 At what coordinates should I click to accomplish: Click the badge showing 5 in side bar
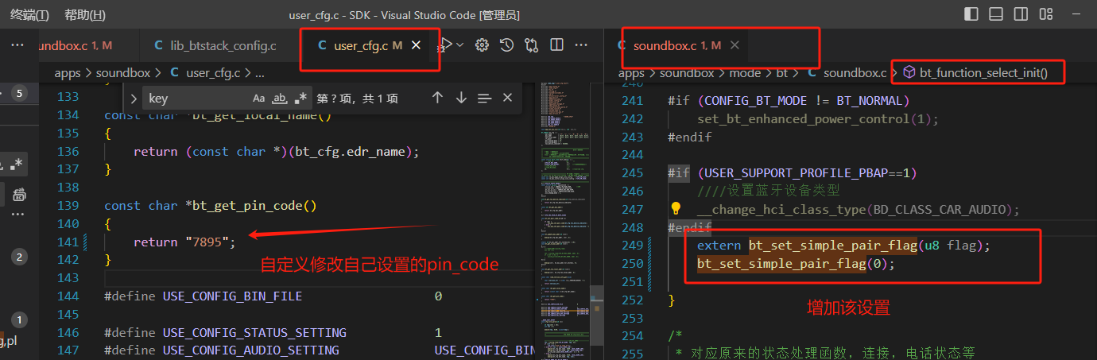[20, 93]
